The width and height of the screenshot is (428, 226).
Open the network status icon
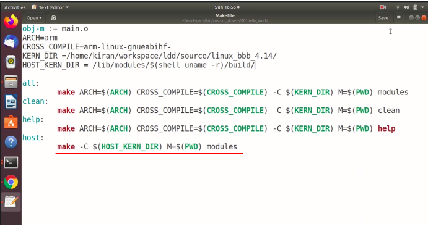398,7
